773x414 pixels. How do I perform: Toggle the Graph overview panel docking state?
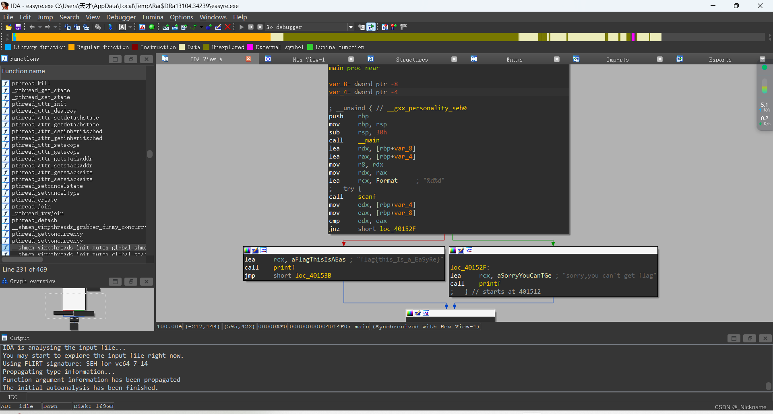point(130,282)
